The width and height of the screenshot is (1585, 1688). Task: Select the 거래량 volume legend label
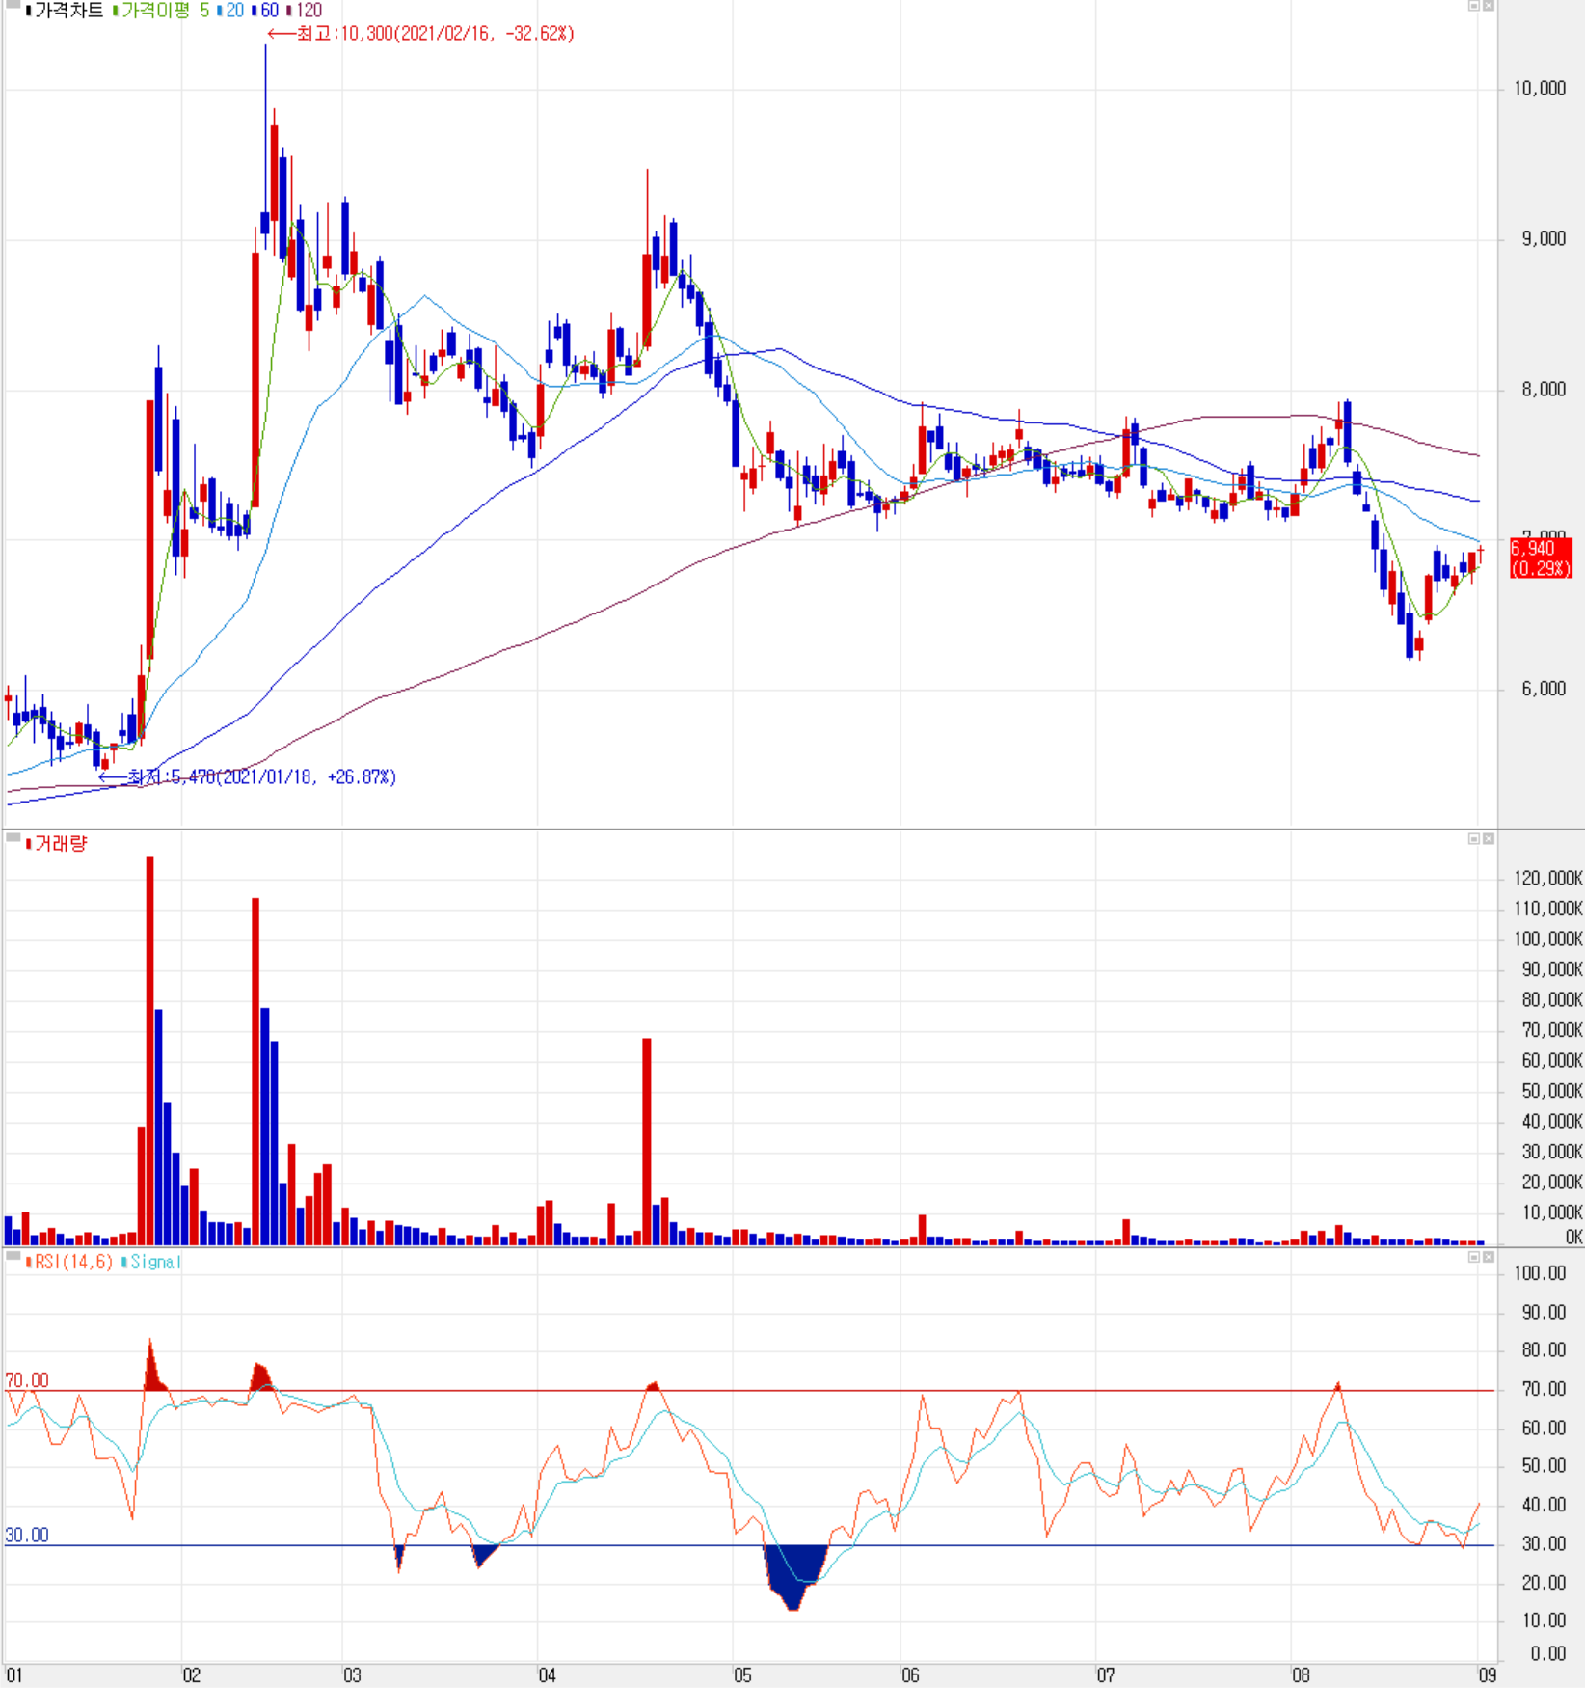click(61, 844)
